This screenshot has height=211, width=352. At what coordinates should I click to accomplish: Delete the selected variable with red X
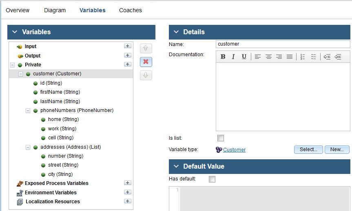pyautogui.click(x=146, y=62)
